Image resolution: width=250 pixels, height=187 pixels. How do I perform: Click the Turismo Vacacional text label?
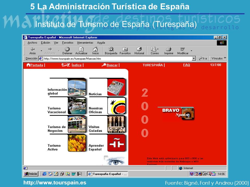coord(57,110)
